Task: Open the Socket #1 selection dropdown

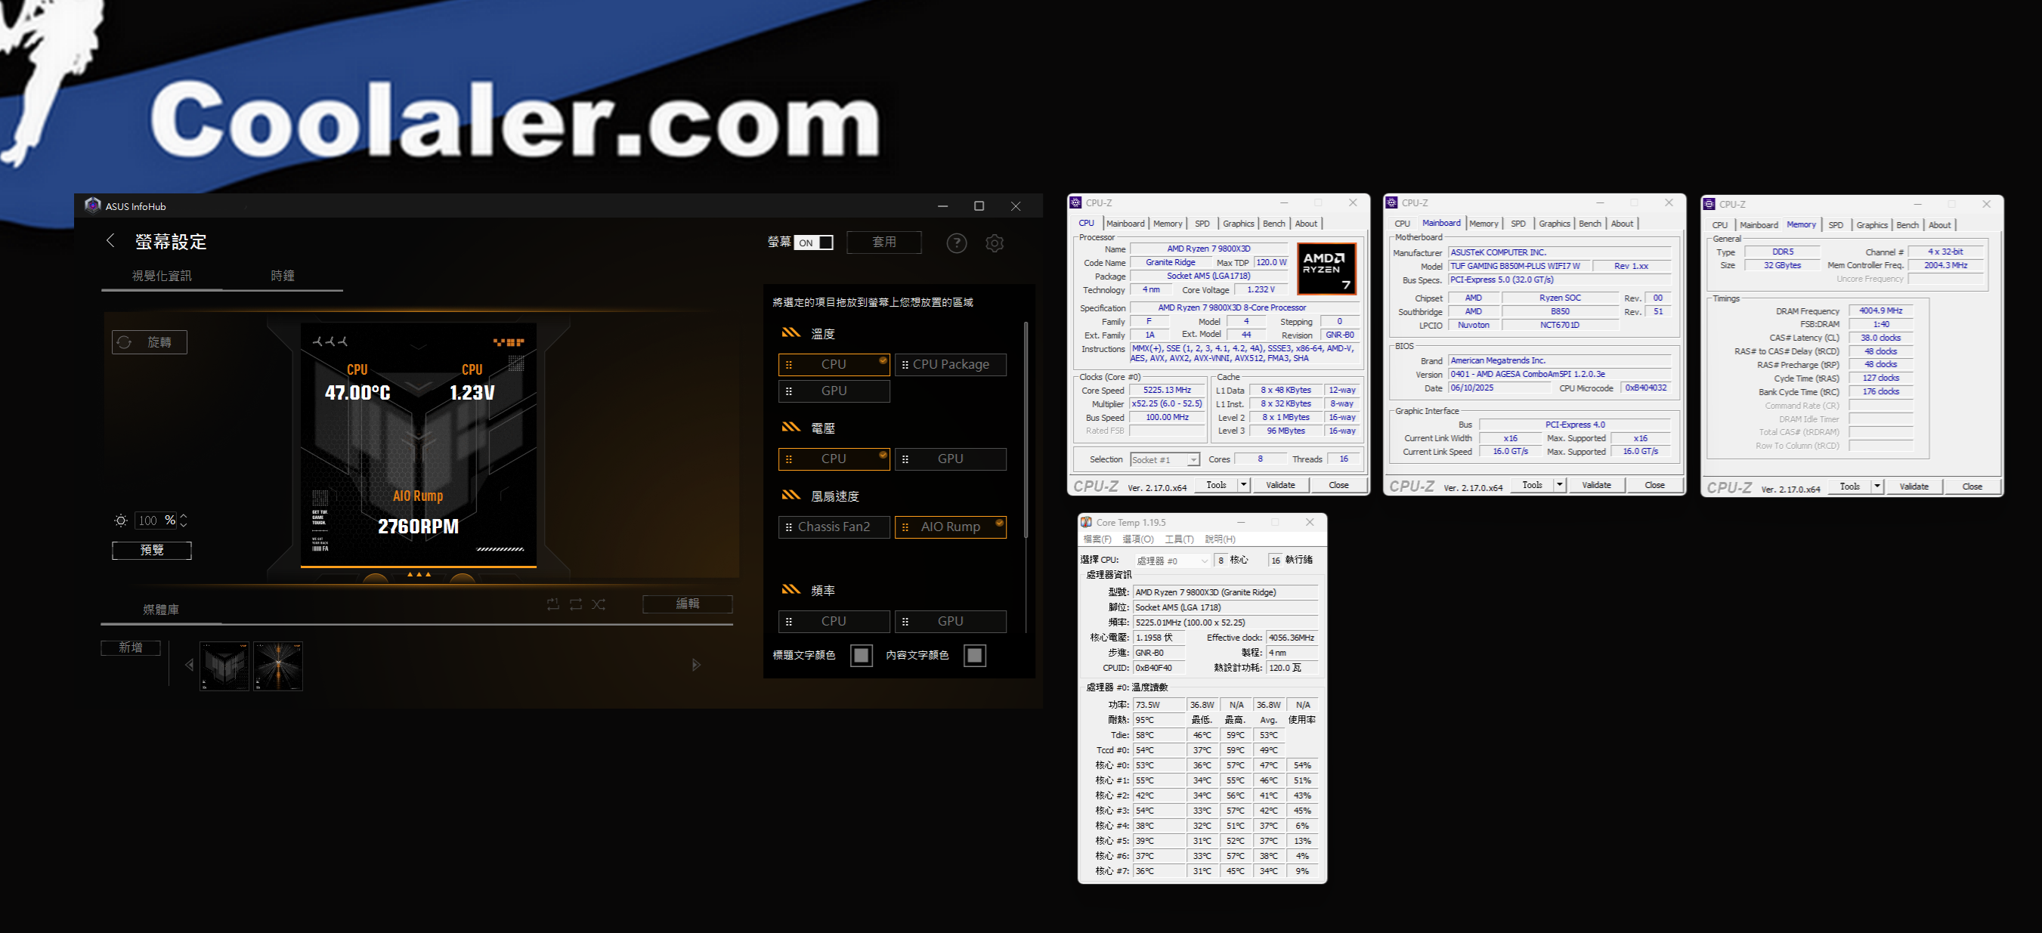Action: pyautogui.click(x=1165, y=460)
